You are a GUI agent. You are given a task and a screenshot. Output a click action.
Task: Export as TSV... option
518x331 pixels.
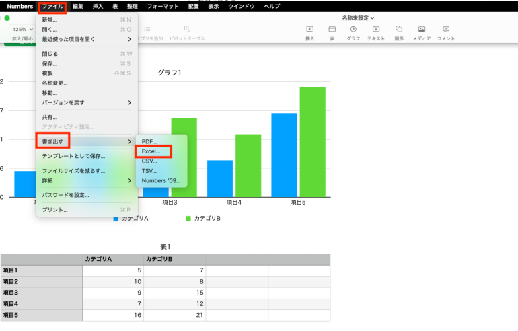(161, 171)
